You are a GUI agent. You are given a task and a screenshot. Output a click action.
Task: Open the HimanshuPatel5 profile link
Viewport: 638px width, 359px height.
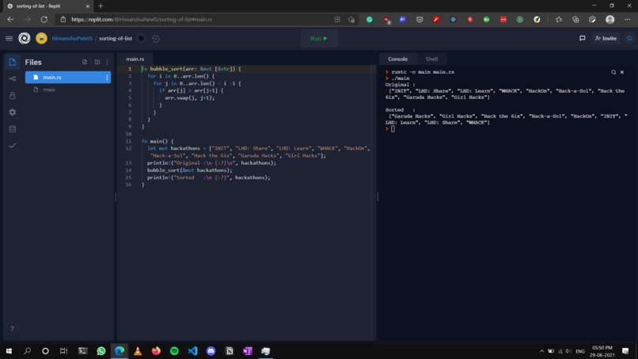point(72,38)
